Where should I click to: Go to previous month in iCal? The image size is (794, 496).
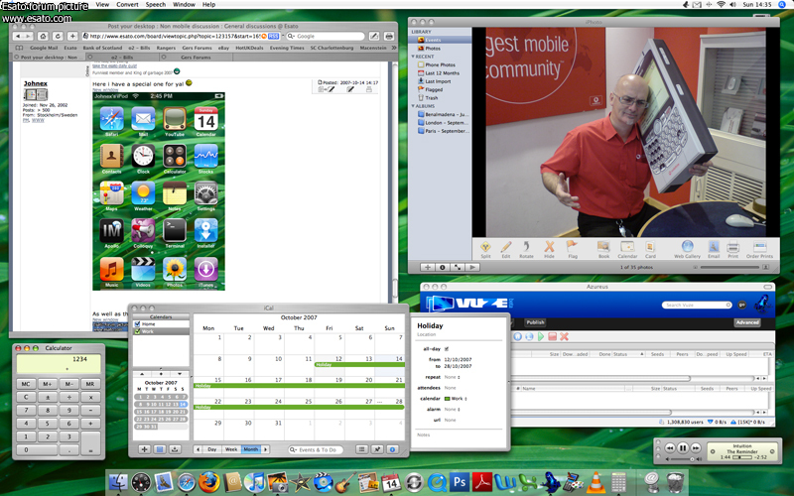pos(198,449)
